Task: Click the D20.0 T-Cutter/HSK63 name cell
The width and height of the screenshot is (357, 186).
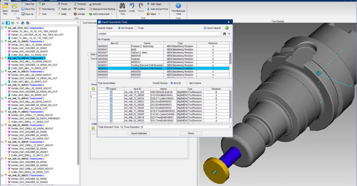Action: pos(164,98)
